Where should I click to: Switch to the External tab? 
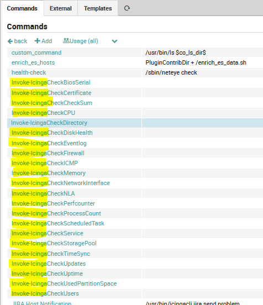coord(61,8)
